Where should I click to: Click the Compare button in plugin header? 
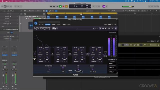point(48,24)
